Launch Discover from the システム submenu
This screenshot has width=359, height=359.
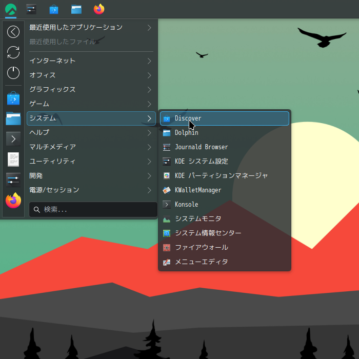point(225,118)
